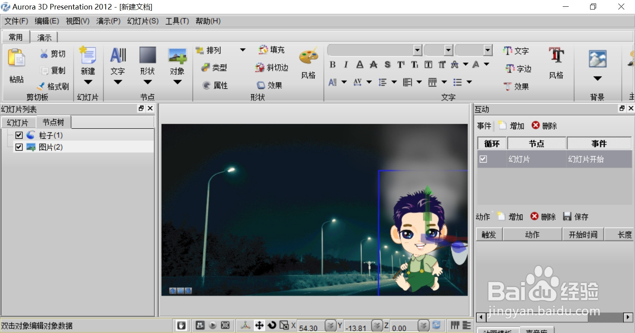Open the 视图(V) menu

pyautogui.click(x=77, y=21)
